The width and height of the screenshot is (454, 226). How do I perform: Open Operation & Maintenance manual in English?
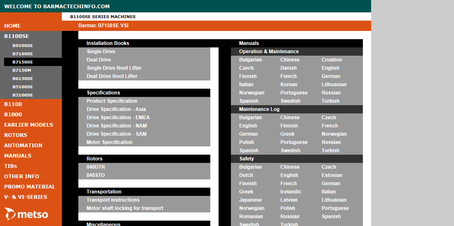tap(330, 68)
